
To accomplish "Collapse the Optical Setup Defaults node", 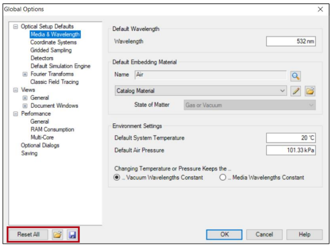I will point(16,26).
